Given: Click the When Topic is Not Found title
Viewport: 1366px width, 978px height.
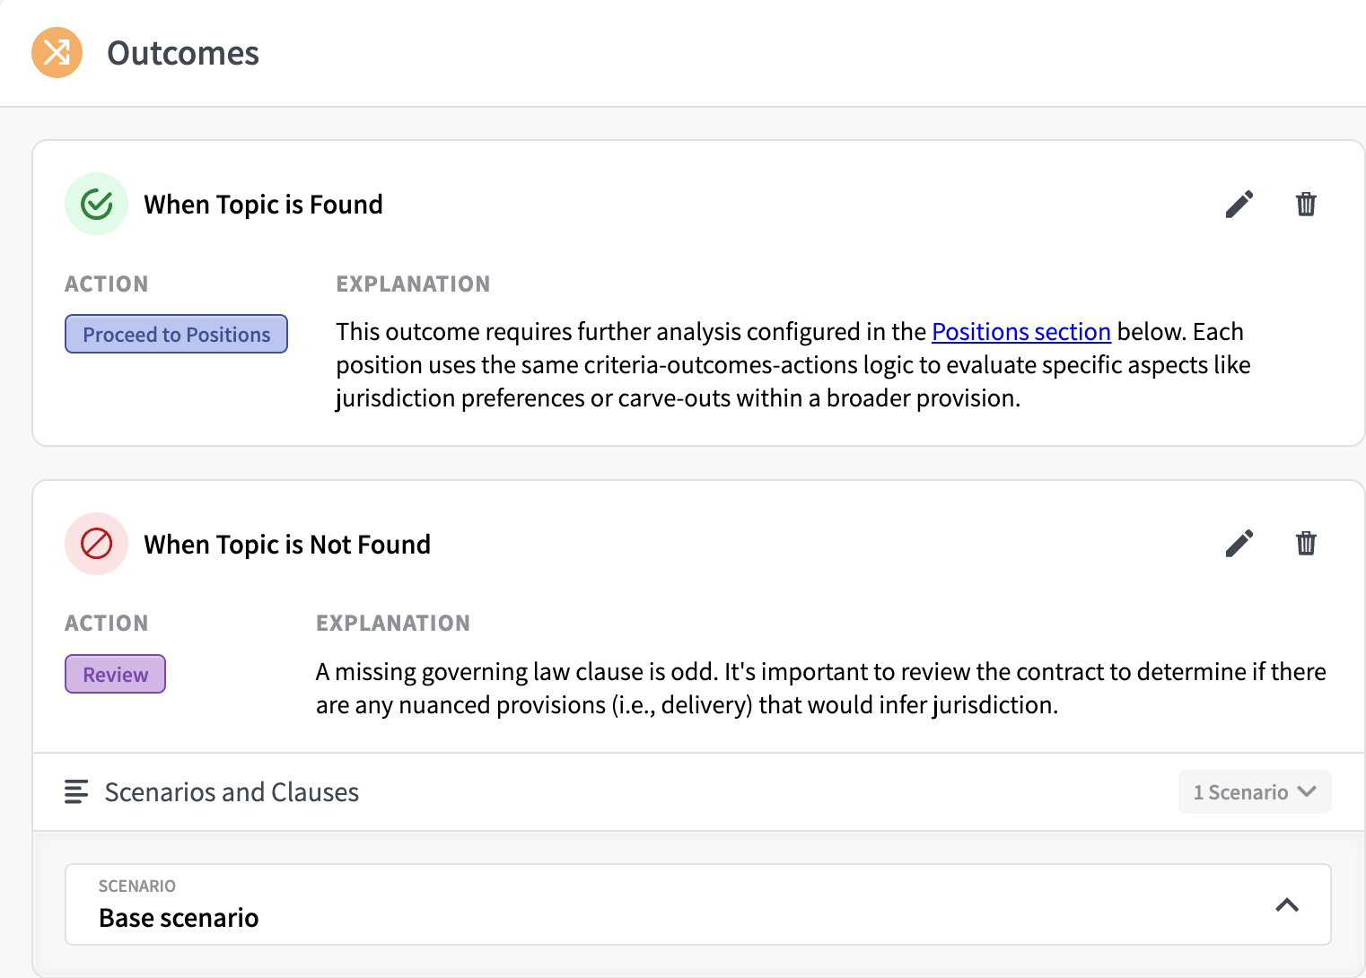Looking at the screenshot, I should point(287,545).
